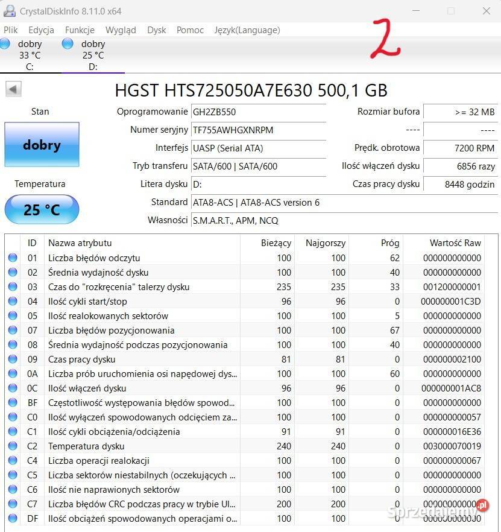Select row 'Temperatura dysku' name text

[x=86, y=446]
